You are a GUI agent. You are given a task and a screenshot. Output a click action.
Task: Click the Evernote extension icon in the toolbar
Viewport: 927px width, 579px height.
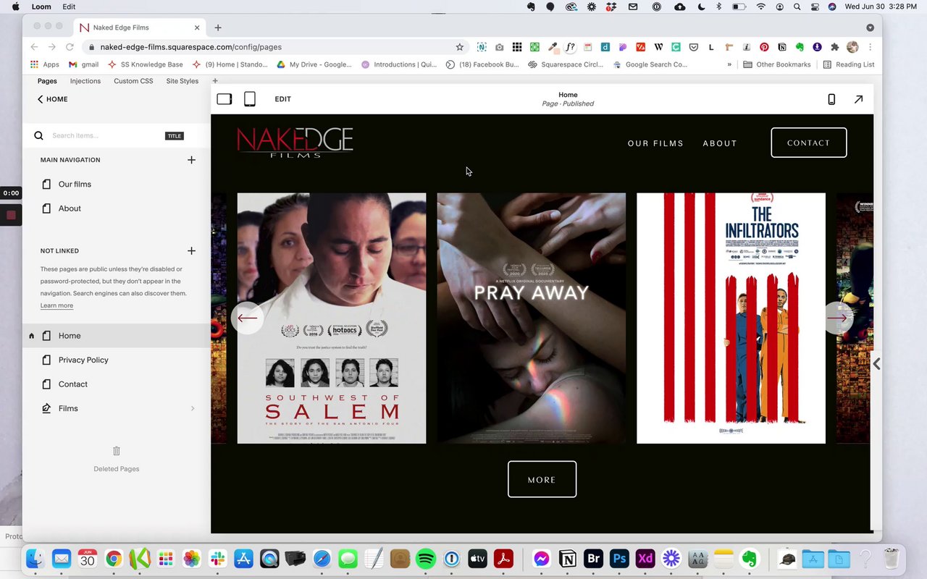800,47
